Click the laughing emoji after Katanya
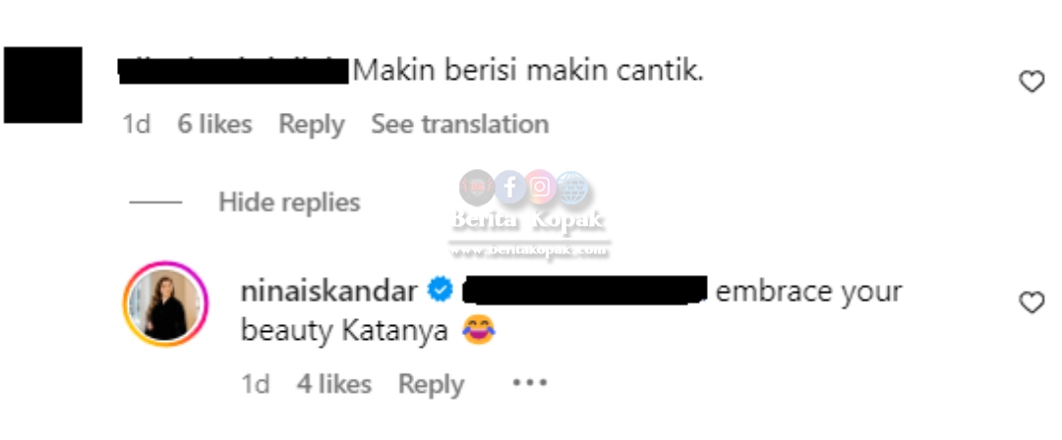Image resolution: width=1062 pixels, height=440 pixels. [479, 330]
